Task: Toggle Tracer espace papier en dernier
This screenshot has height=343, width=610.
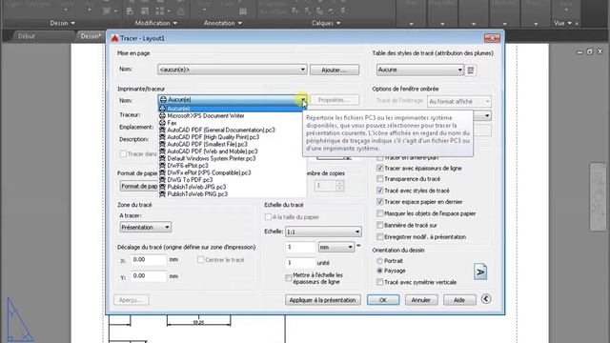Action: (380, 202)
